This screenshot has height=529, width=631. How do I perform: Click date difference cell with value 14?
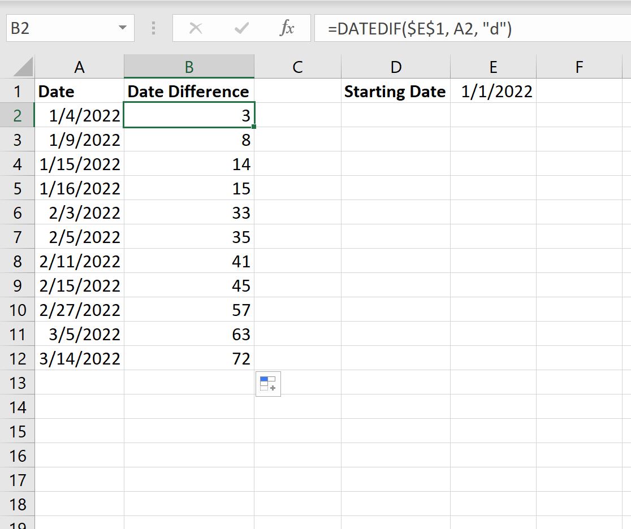pos(189,164)
